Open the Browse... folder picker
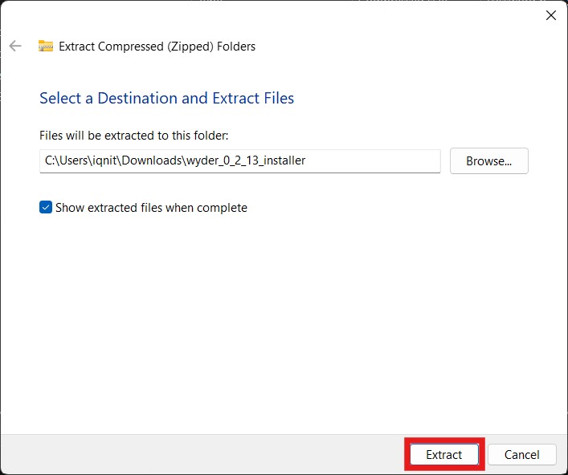Viewport: 568px width, 475px height. click(x=488, y=161)
